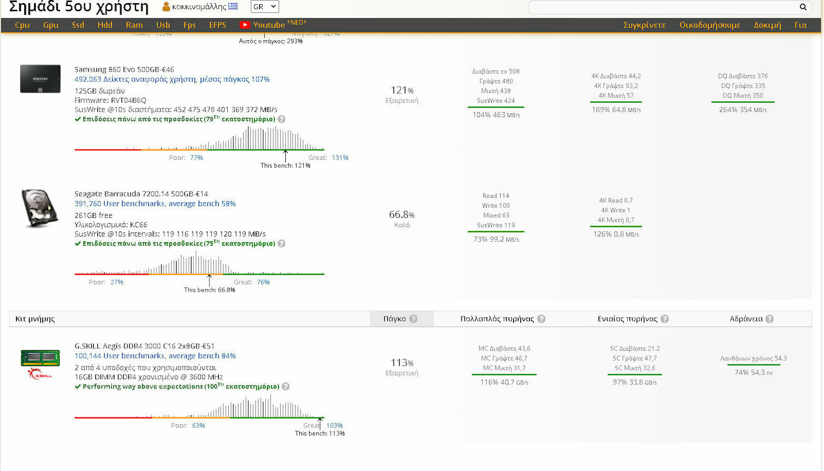824x471 pixels.
Task: Click the YouTube logo icon
Action: click(245, 25)
